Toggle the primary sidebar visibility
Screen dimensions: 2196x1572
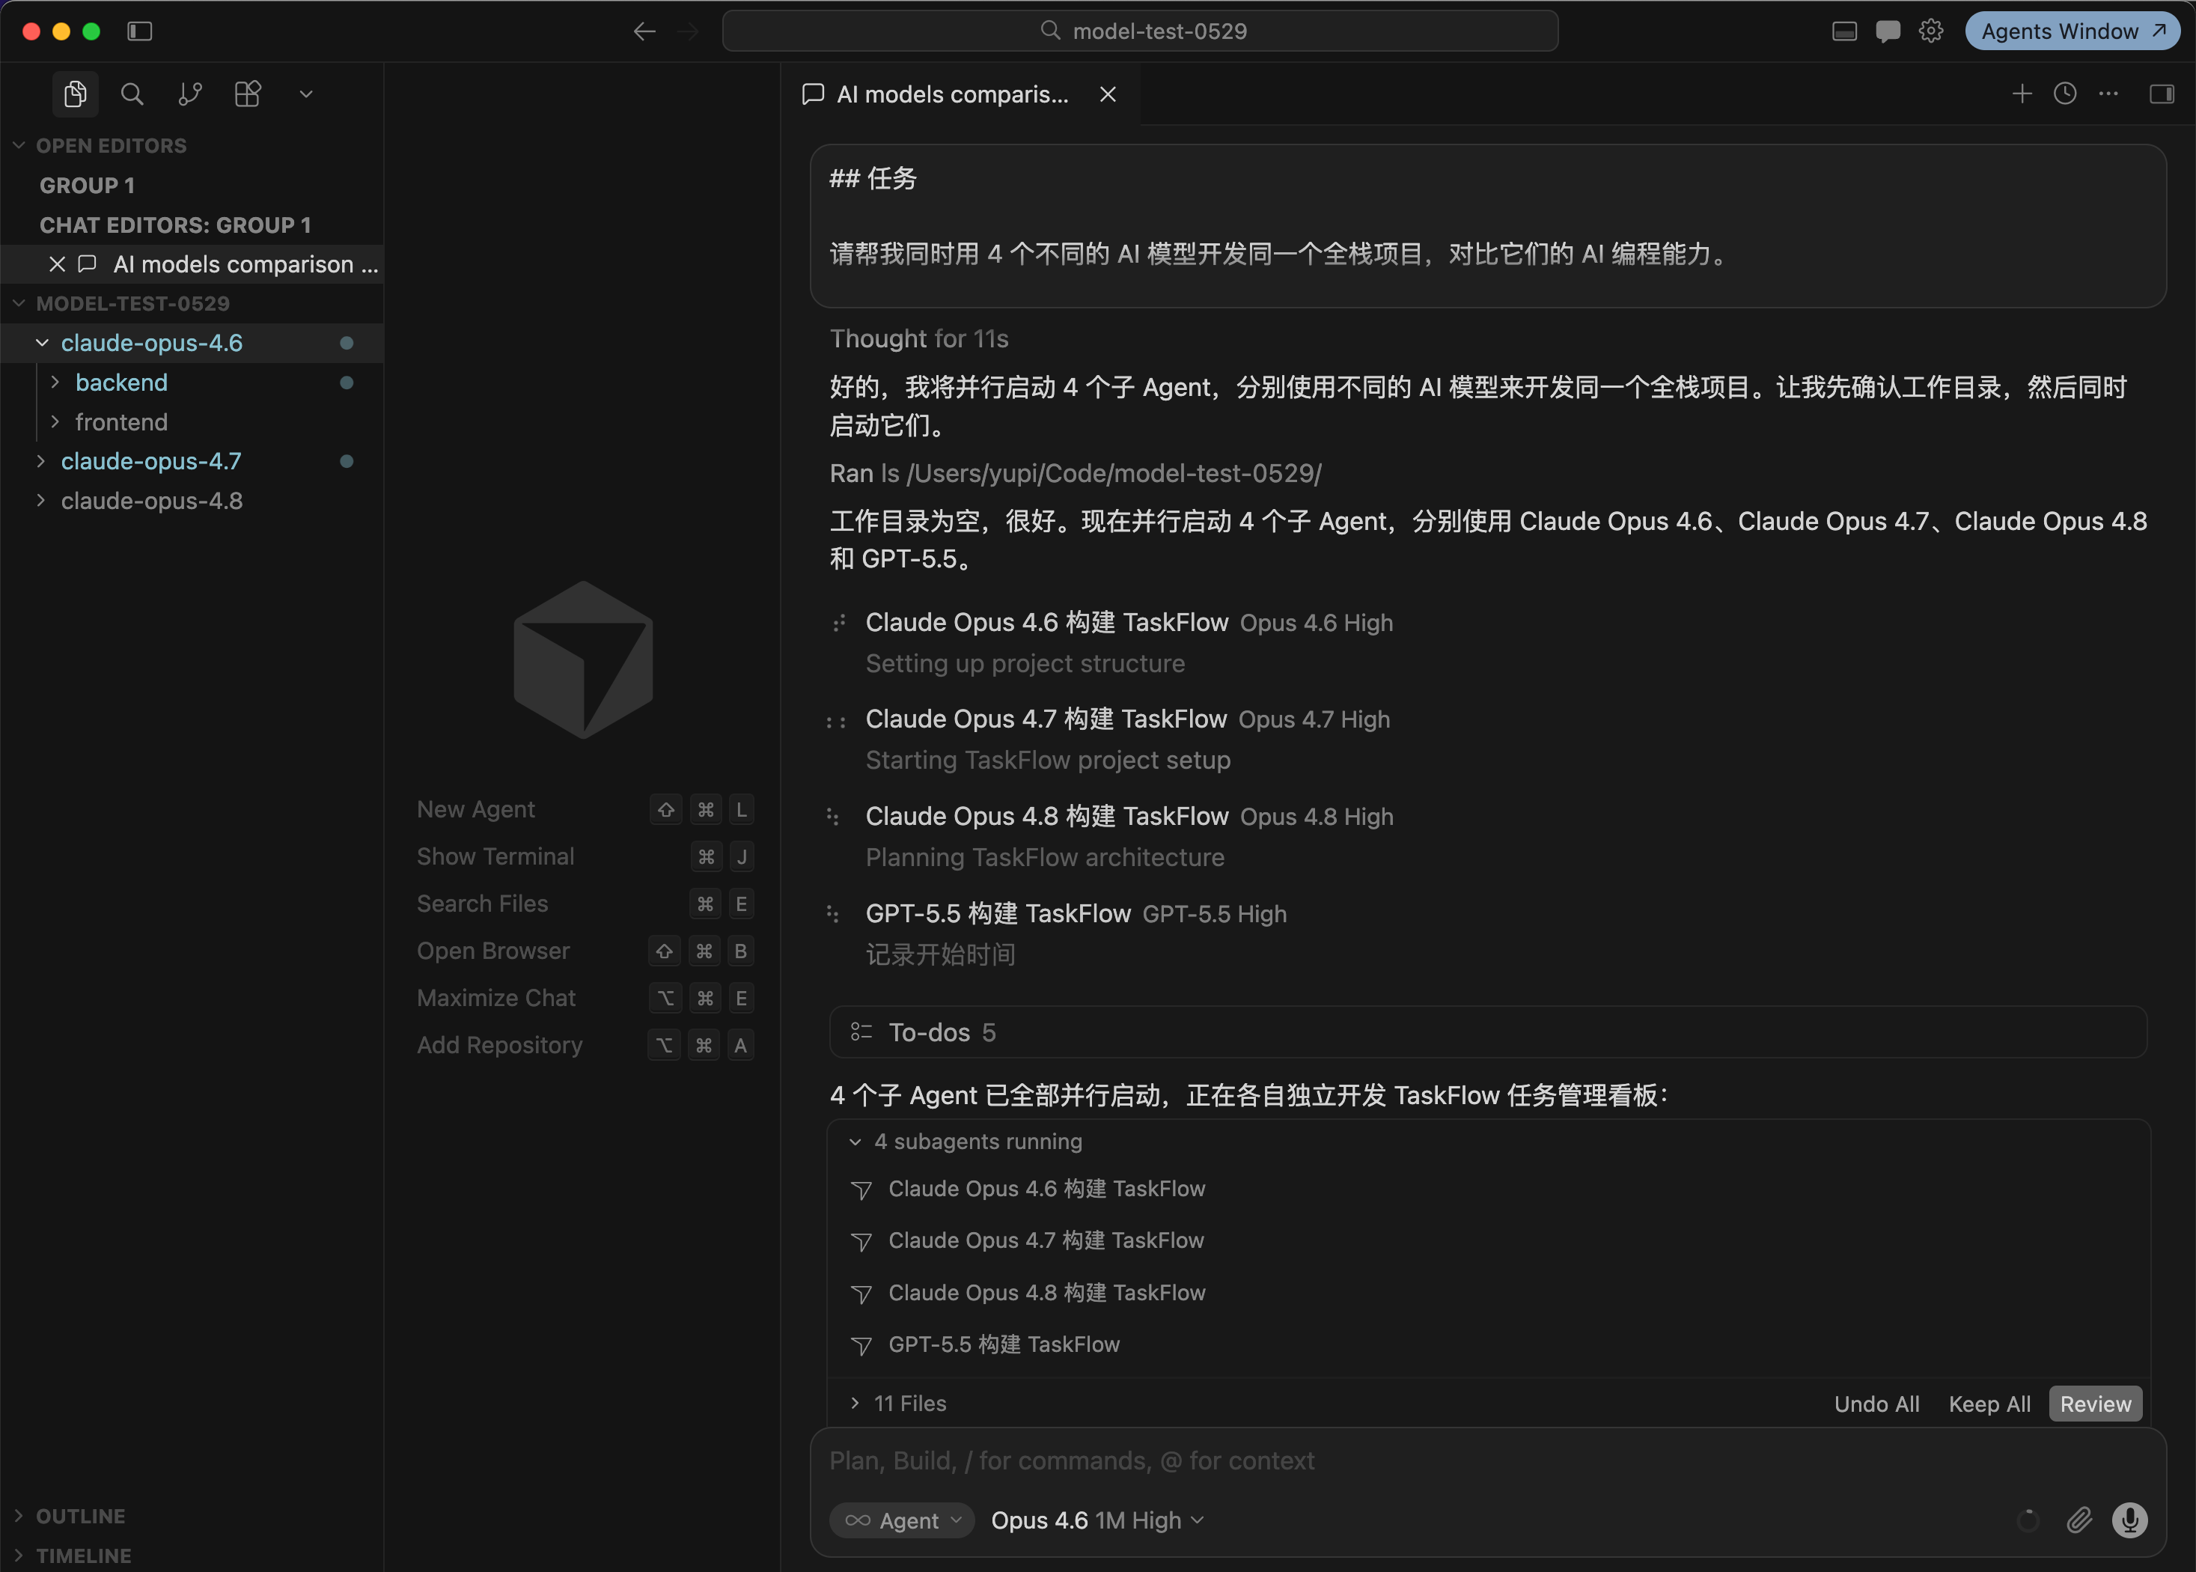140,31
